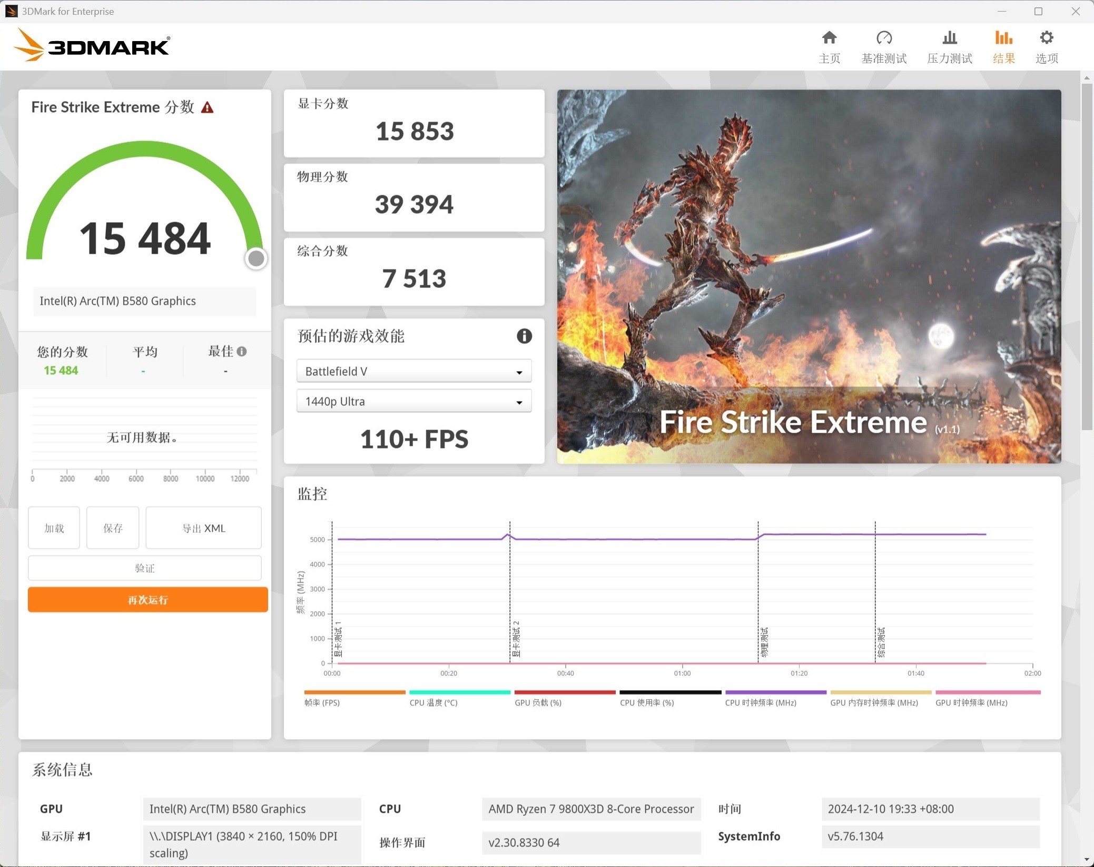The width and height of the screenshot is (1094, 867).
Task: Expand the 1440p Ultra resolution dropdown
Action: [414, 401]
